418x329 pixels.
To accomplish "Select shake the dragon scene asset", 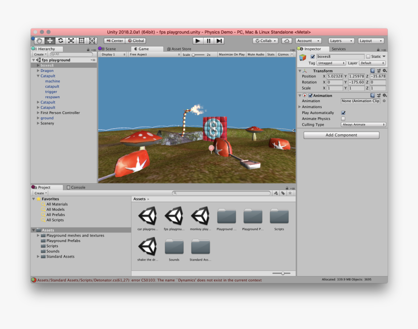I will pyautogui.click(x=147, y=249).
